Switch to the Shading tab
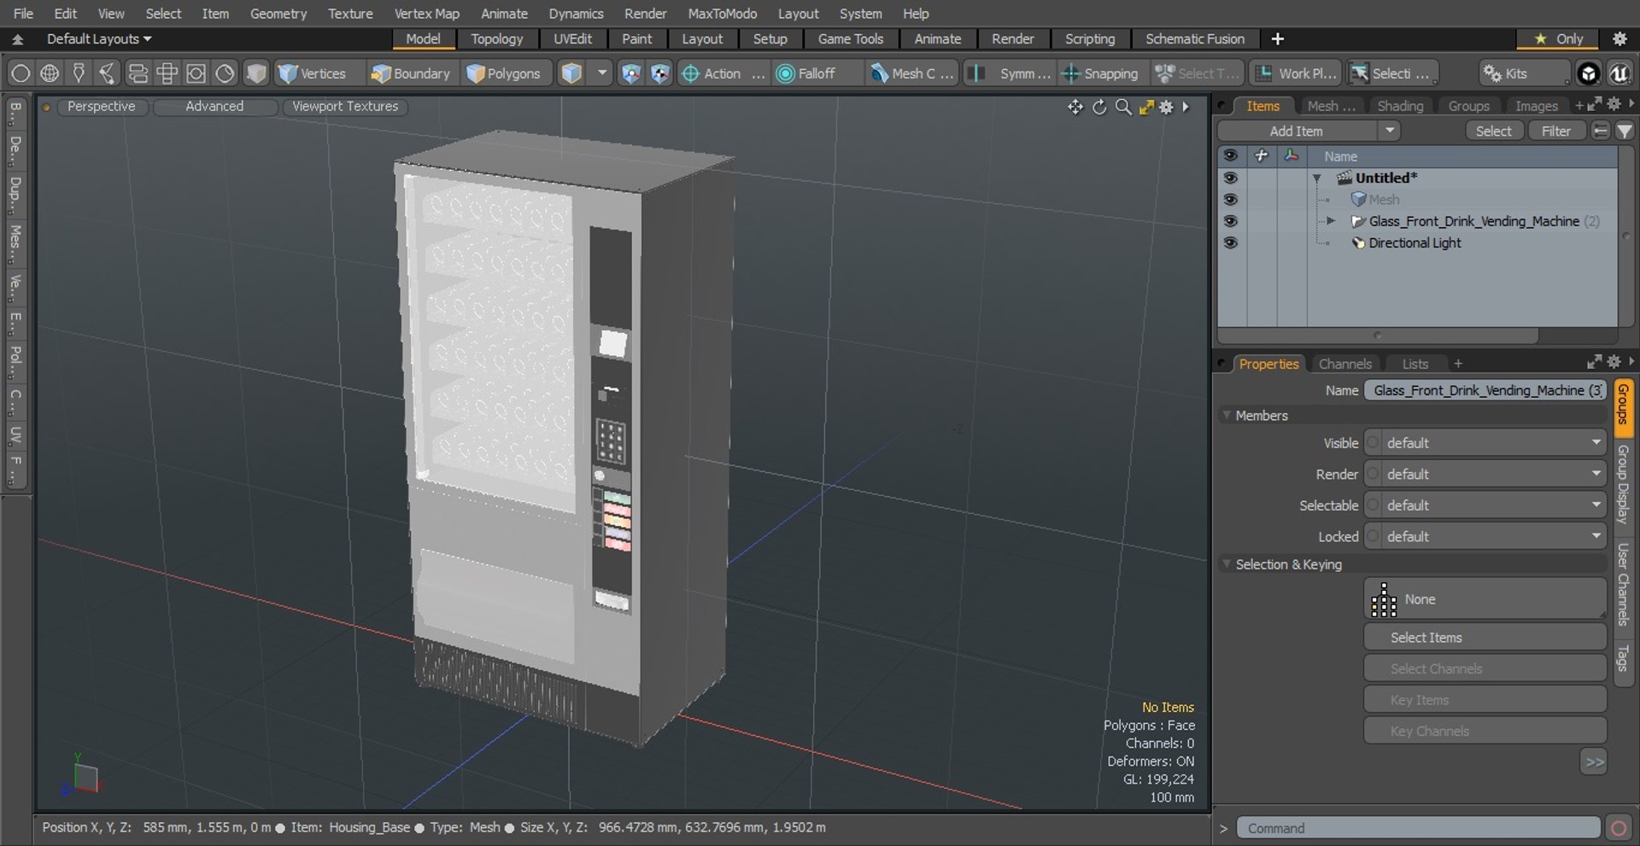 [x=1400, y=106]
